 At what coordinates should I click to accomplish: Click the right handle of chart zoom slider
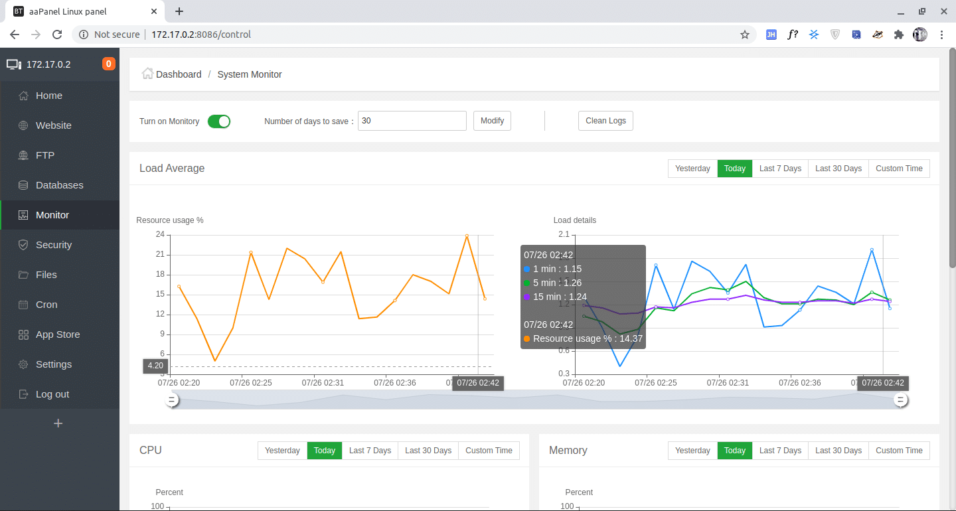[x=901, y=400]
